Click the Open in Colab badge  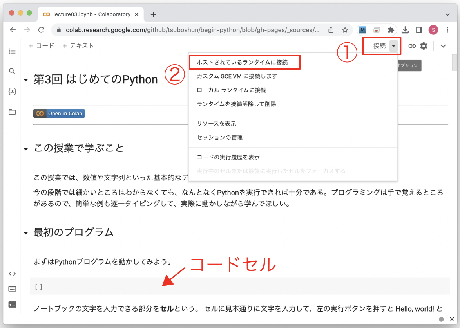pos(59,113)
